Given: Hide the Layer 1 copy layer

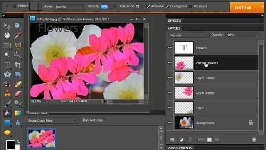Looking at the screenshot, I should pos(170,78).
